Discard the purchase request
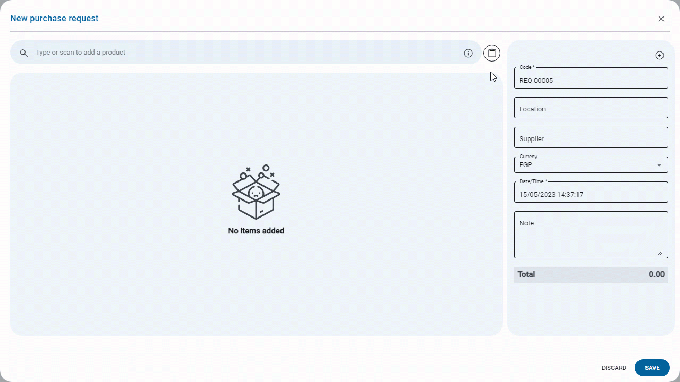This screenshot has width=680, height=382. click(x=614, y=368)
